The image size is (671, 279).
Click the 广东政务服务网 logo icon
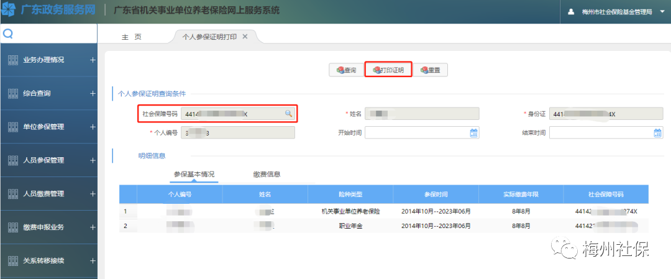click(9, 9)
